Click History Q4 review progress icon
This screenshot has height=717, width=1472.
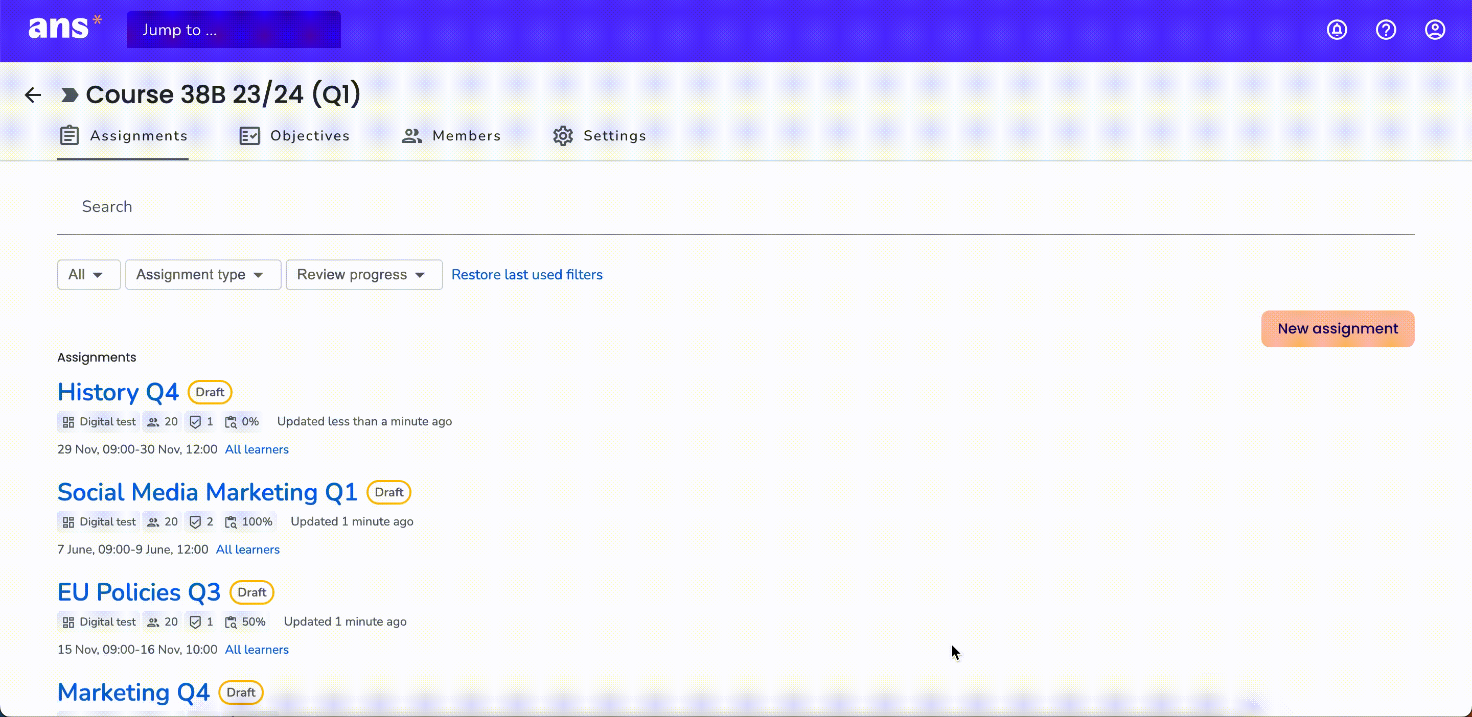(x=231, y=422)
